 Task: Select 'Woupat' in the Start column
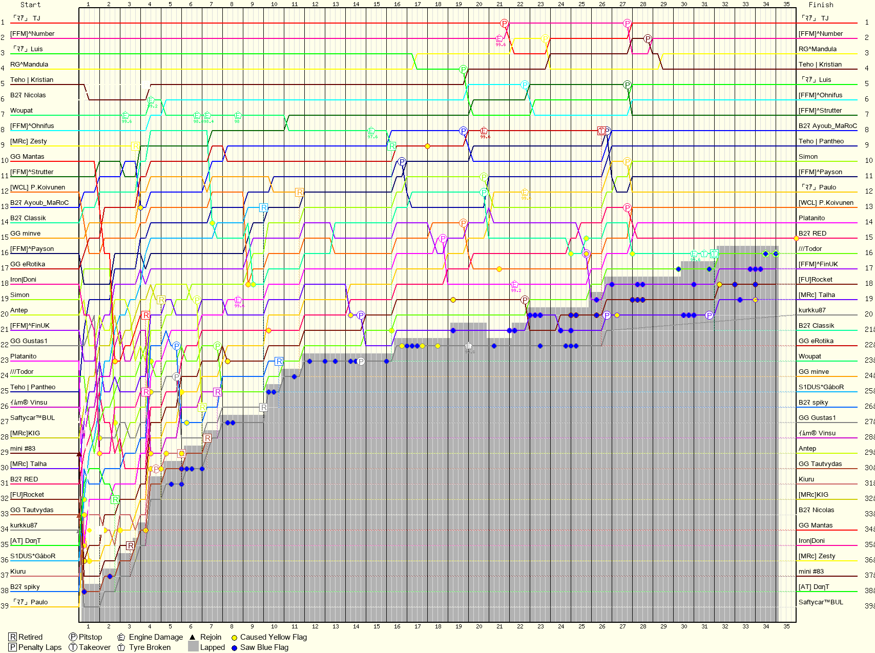point(22,111)
